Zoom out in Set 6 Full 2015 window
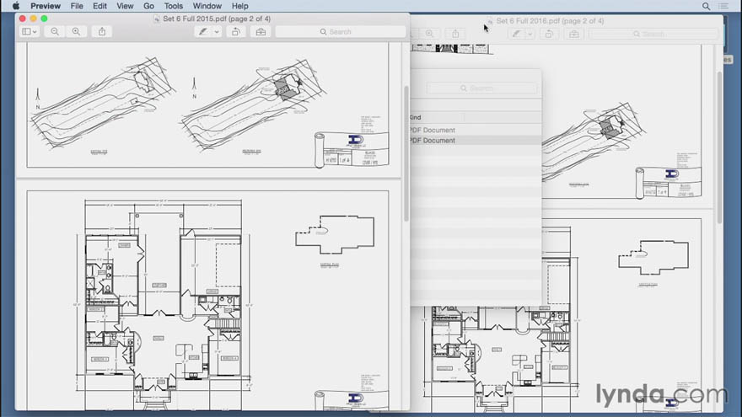The image size is (742, 417). coord(55,32)
